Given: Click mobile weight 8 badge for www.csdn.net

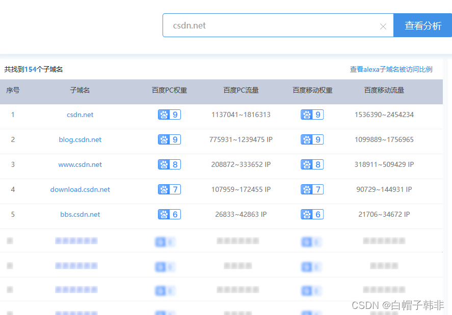Looking at the screenshot, I should pos(312,164).
